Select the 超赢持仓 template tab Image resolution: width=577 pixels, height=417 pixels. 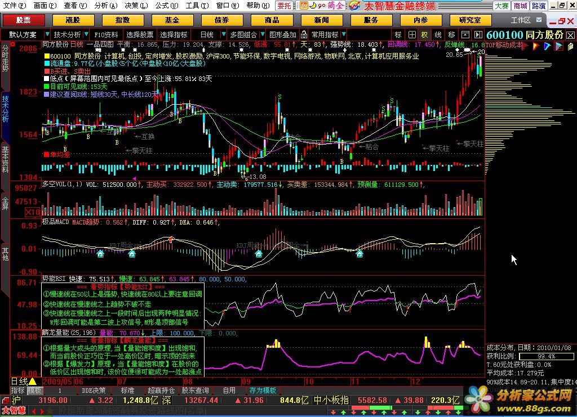click(x=161, y=391)
